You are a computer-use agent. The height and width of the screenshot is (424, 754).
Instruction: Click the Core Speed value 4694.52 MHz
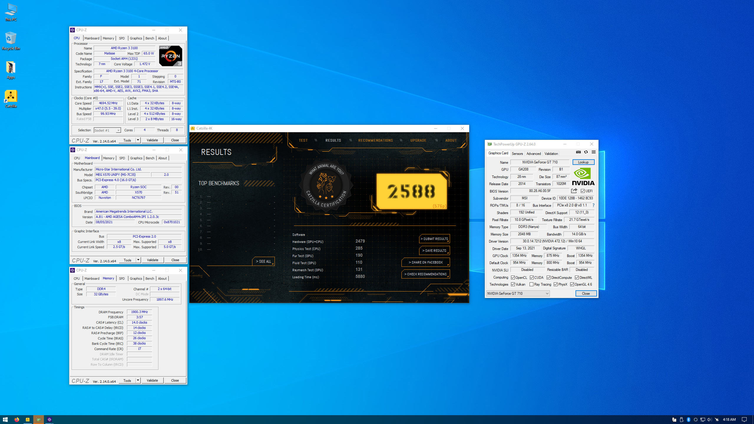(108, 103)
